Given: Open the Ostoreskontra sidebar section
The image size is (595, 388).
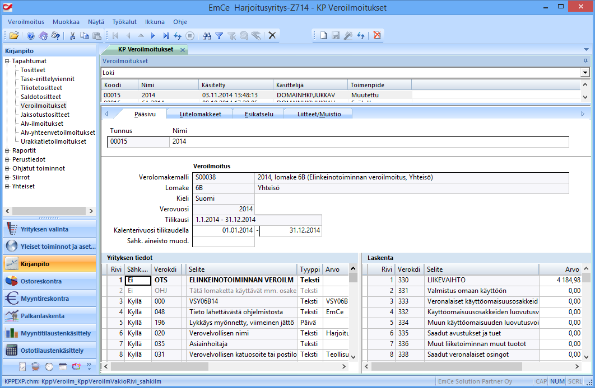Looking at the screenshot, I should click(x=49, y=281).
